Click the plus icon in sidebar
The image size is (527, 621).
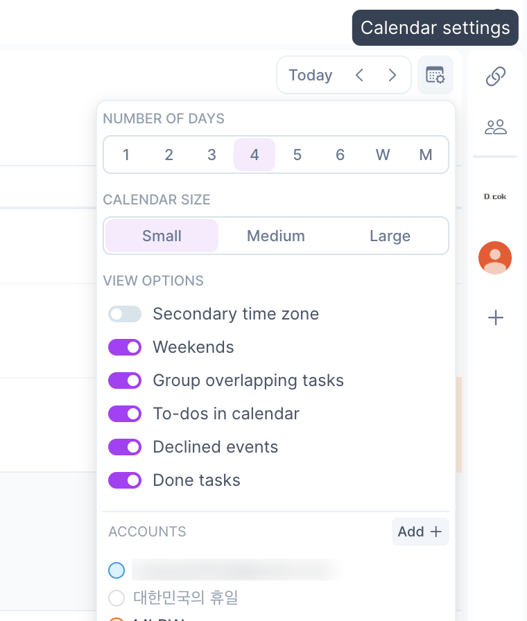pyautogui.click(x=495, y=317)
